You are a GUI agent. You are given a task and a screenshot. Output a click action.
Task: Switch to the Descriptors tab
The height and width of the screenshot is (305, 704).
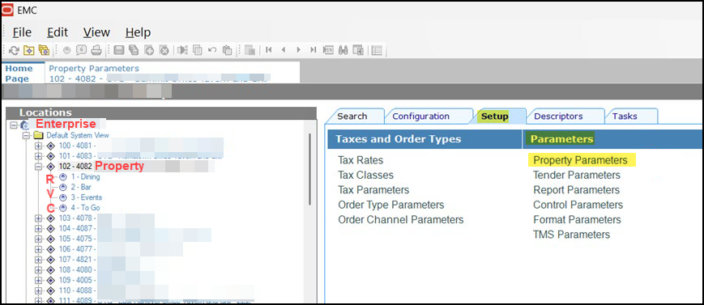pos(558,116)
